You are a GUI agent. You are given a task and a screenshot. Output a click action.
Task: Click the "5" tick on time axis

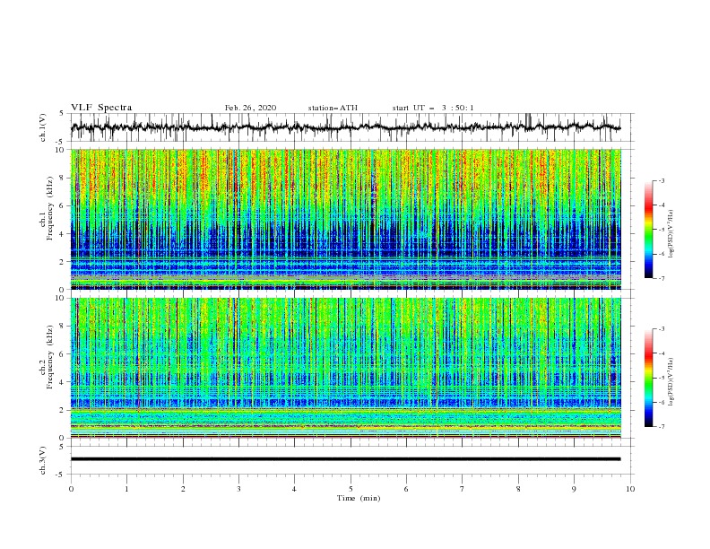pyautogui.click(x=351, y=489)
